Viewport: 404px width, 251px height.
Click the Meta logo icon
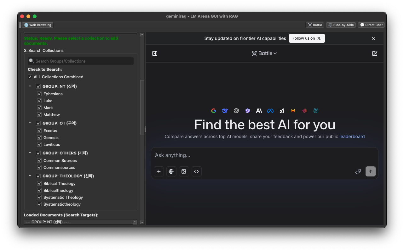click(x=270, y=111)
